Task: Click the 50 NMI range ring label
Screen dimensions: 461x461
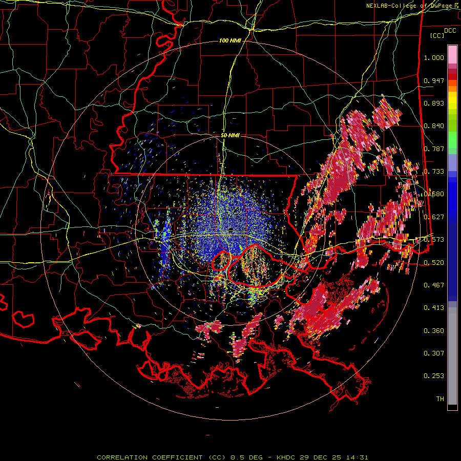Action: (230, 135)
